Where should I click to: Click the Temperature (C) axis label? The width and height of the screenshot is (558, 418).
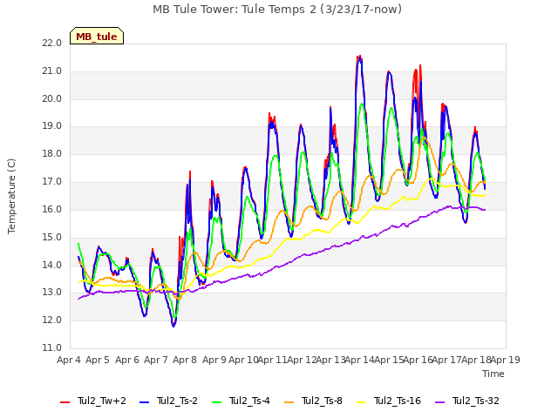click(x=11, y=196)
